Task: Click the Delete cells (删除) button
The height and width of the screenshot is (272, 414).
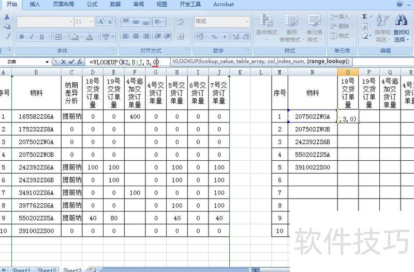Action: pyautogui.click(x=342, y=26)
